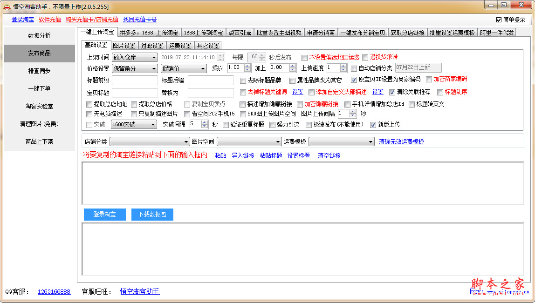This screenshot has height=303, width=535.
Task: Select 排查同步 in the left sidebar
Action: click(x=39, y=71)
